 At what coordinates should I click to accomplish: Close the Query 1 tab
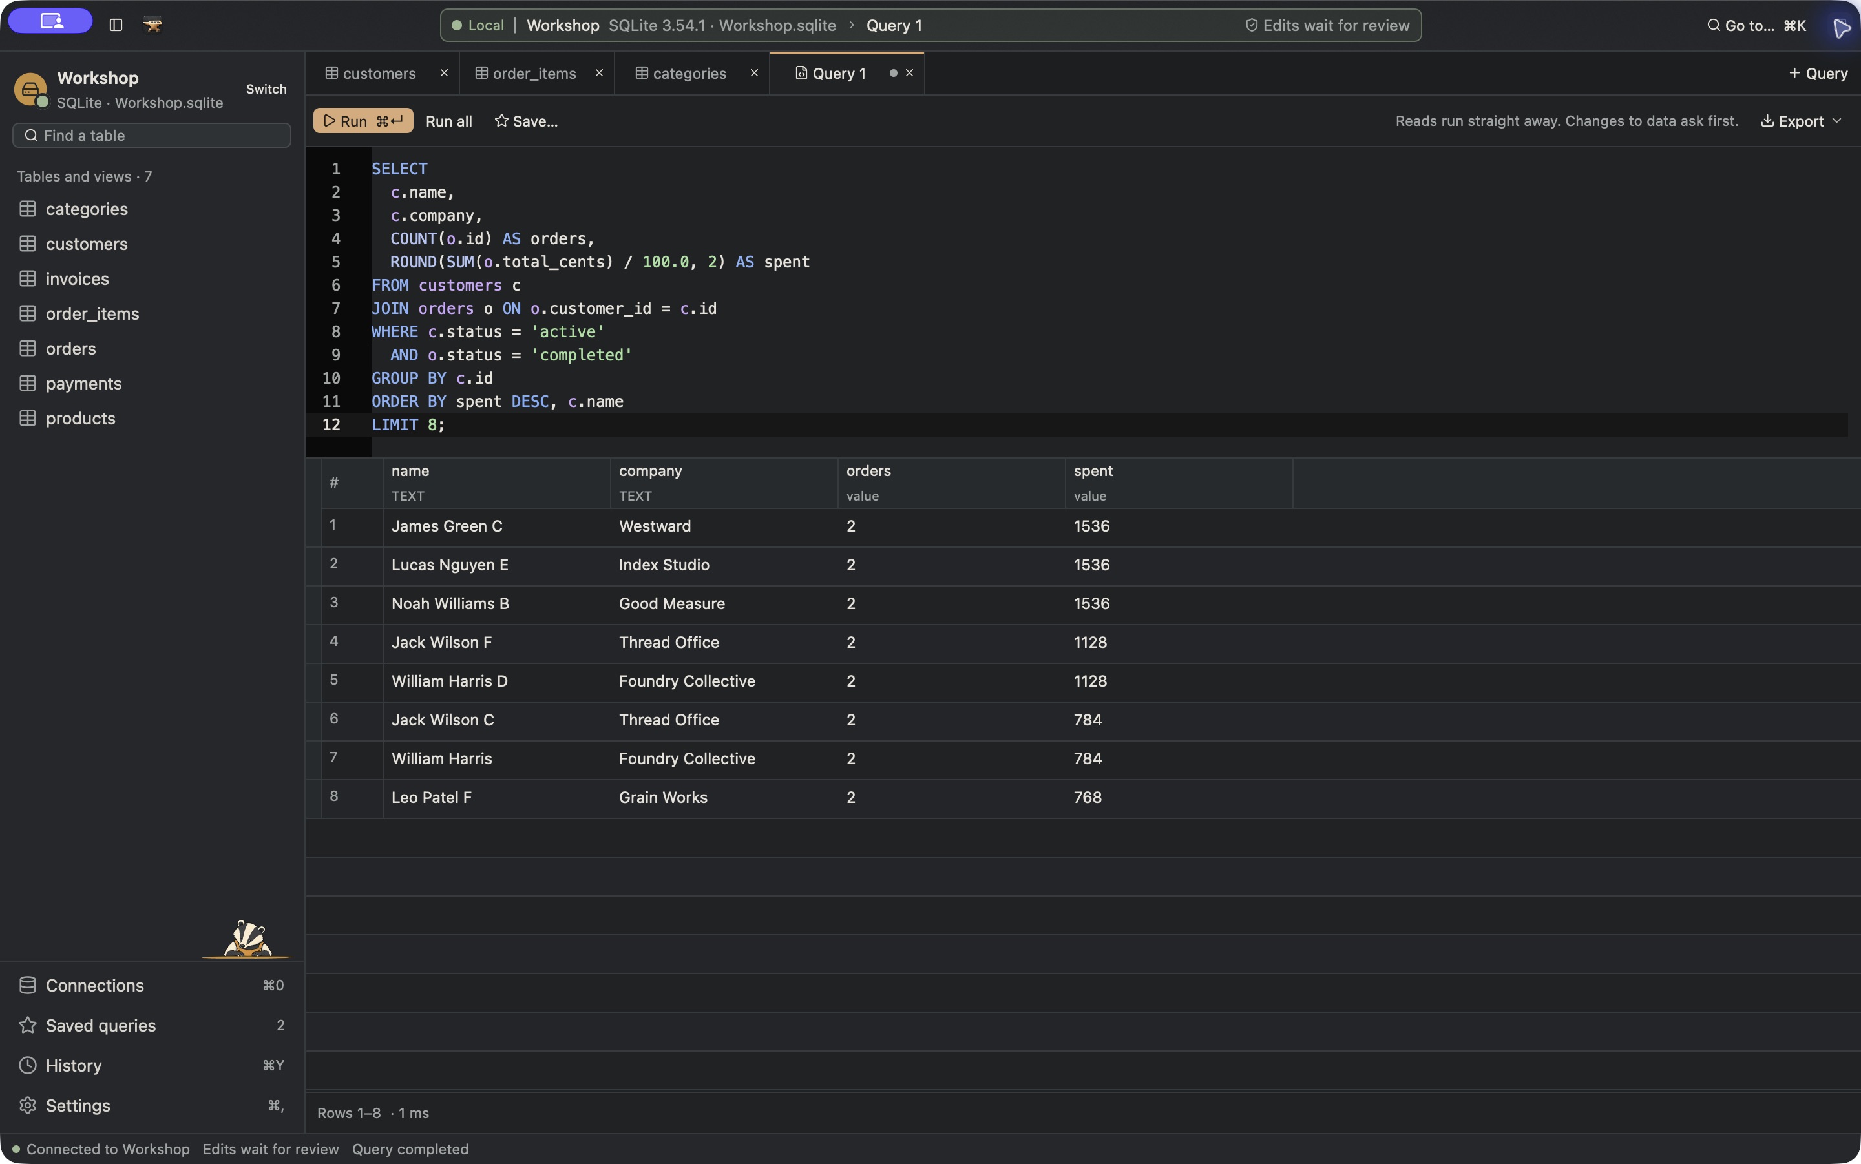pos(910,73)
